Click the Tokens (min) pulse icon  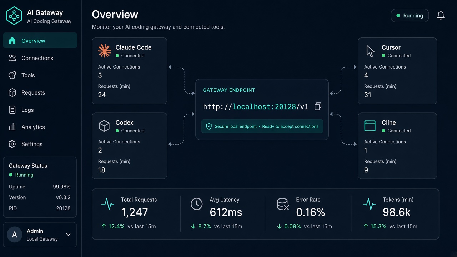[x=370, y=204]
